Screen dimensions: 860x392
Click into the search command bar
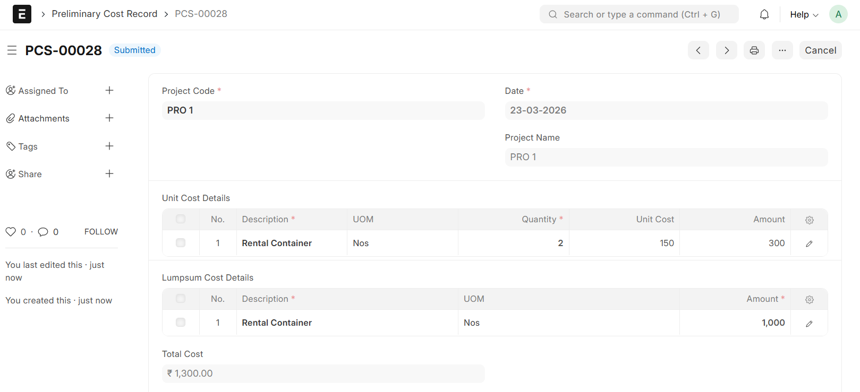(x=639, y=14)
